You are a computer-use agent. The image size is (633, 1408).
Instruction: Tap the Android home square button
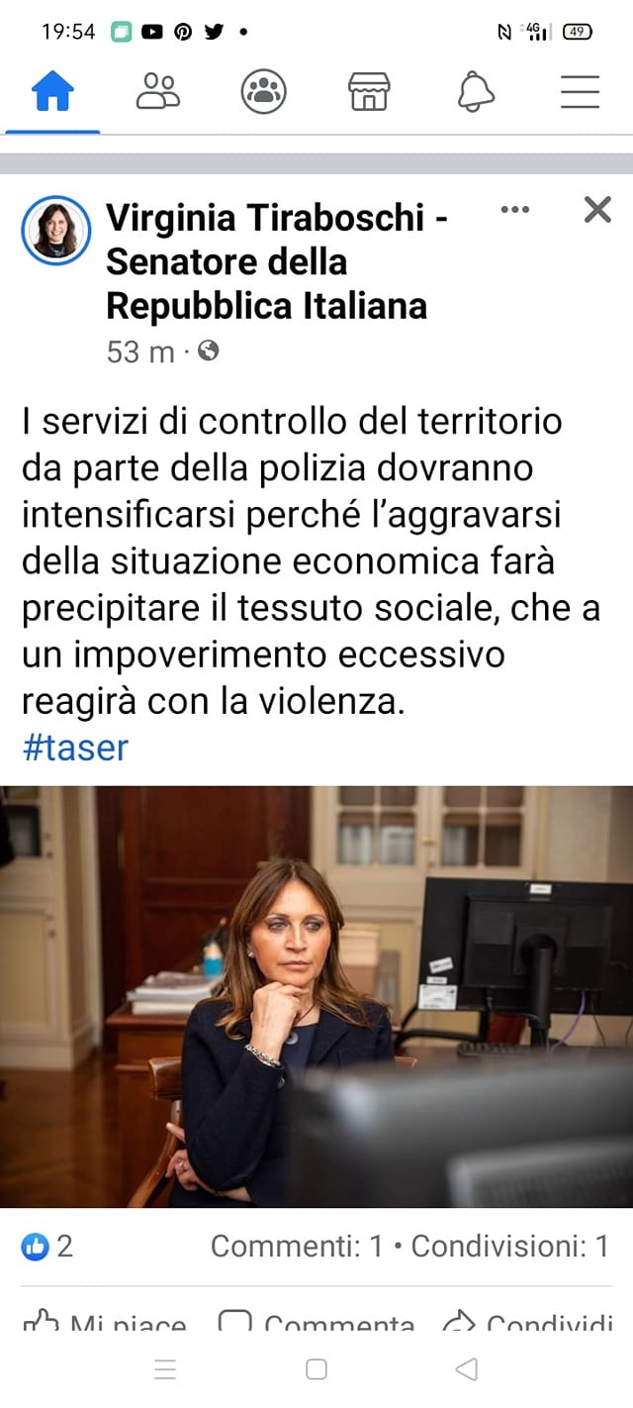[316, 1369]
